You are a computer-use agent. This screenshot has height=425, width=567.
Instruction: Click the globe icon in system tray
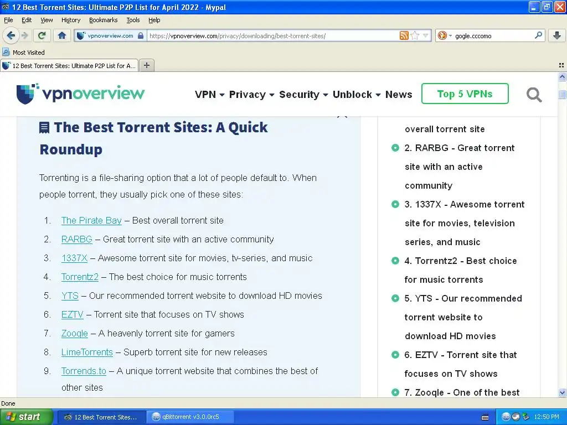[516, 417]
